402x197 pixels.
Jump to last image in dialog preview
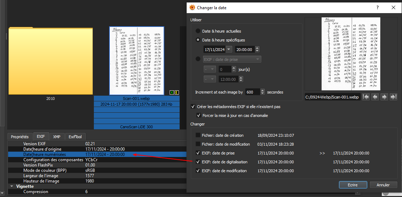coord(393,97)
